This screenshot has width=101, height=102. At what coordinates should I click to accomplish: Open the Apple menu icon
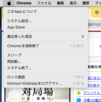[x=9, y=3]
